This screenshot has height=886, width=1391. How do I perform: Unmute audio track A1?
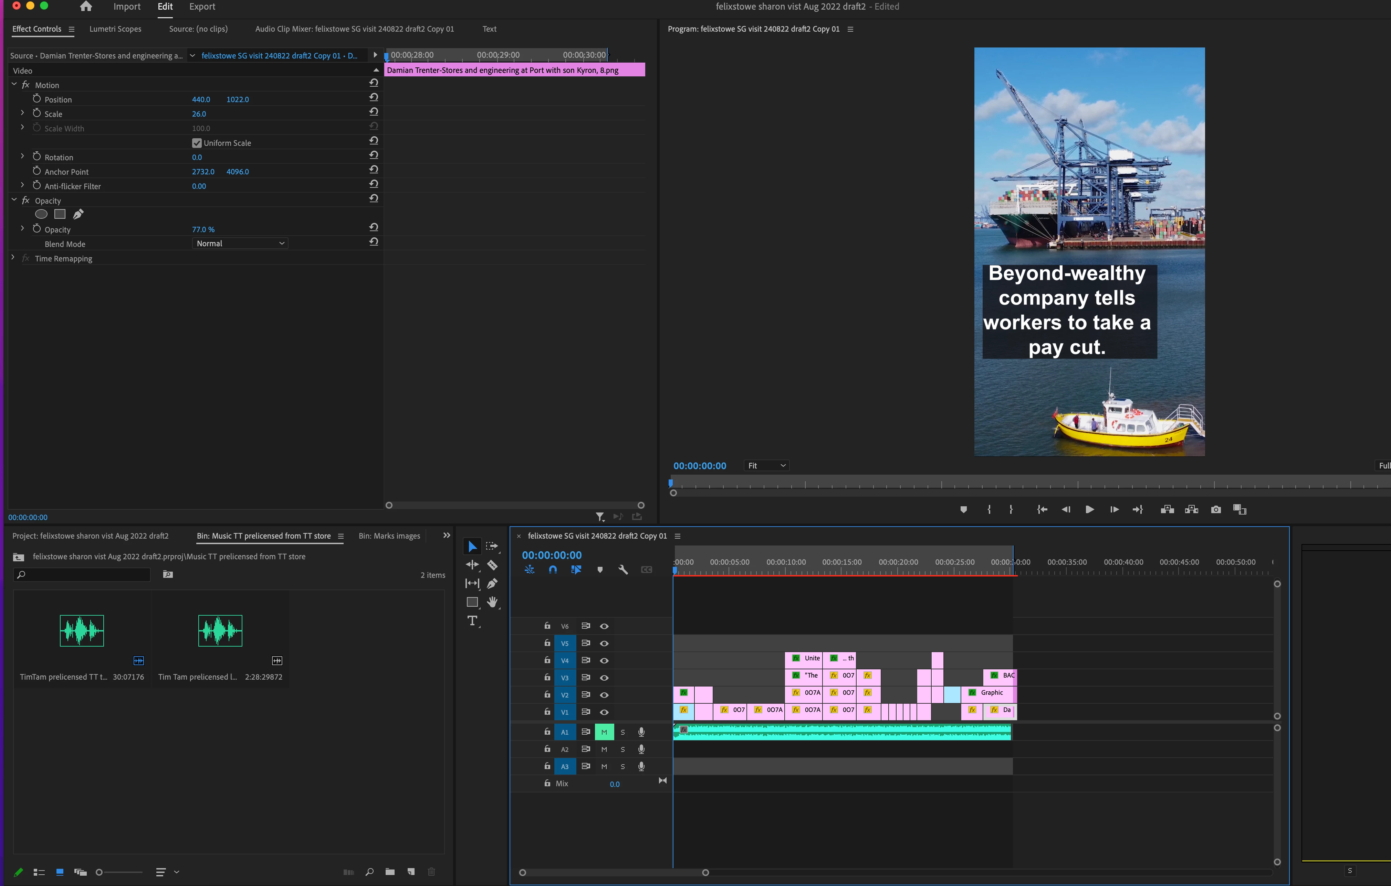[x=604, y=732]
